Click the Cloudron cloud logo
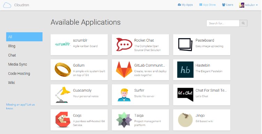Image resolution: width=262 pixels, height=134 pixels. tap(7, 5)
